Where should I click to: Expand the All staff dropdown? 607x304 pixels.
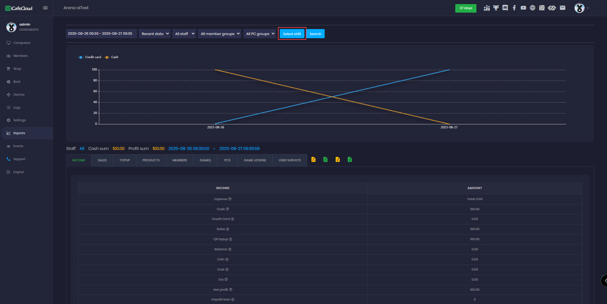point(184,34)
